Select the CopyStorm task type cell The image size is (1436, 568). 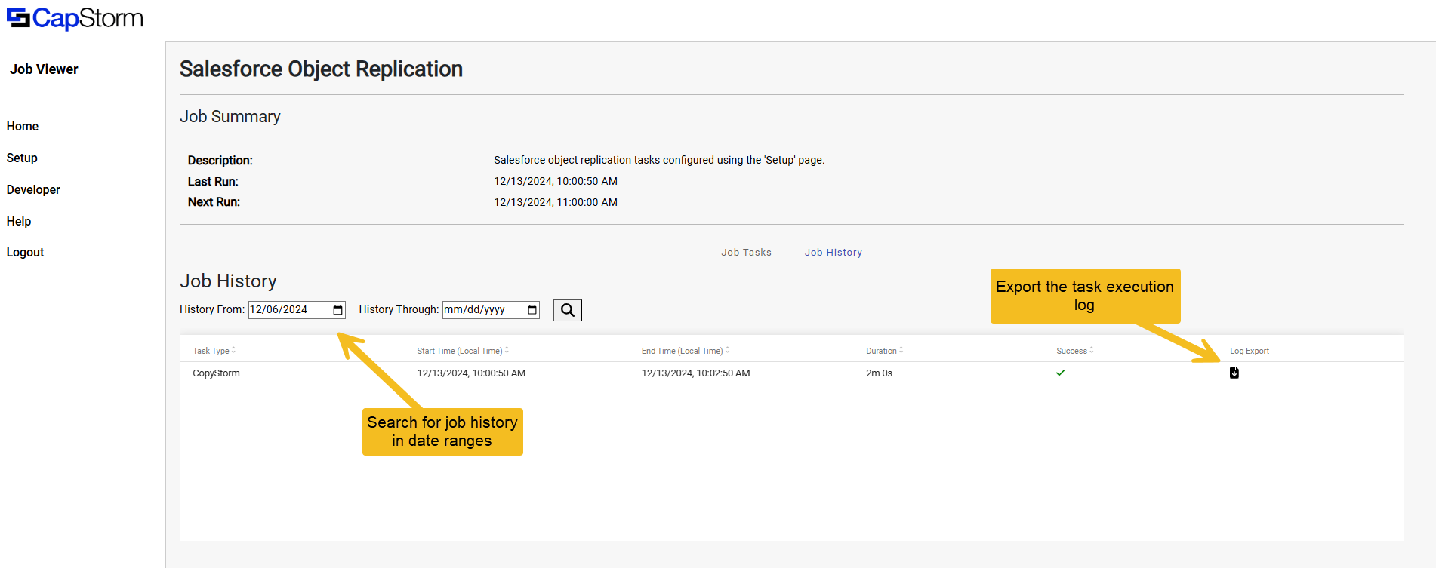216,373
